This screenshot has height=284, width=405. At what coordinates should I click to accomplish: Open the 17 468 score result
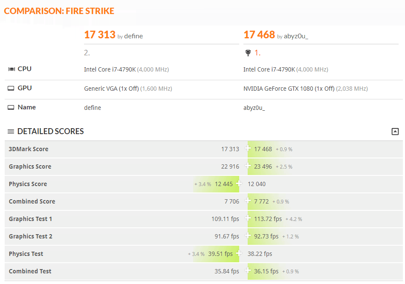[259, 35]
